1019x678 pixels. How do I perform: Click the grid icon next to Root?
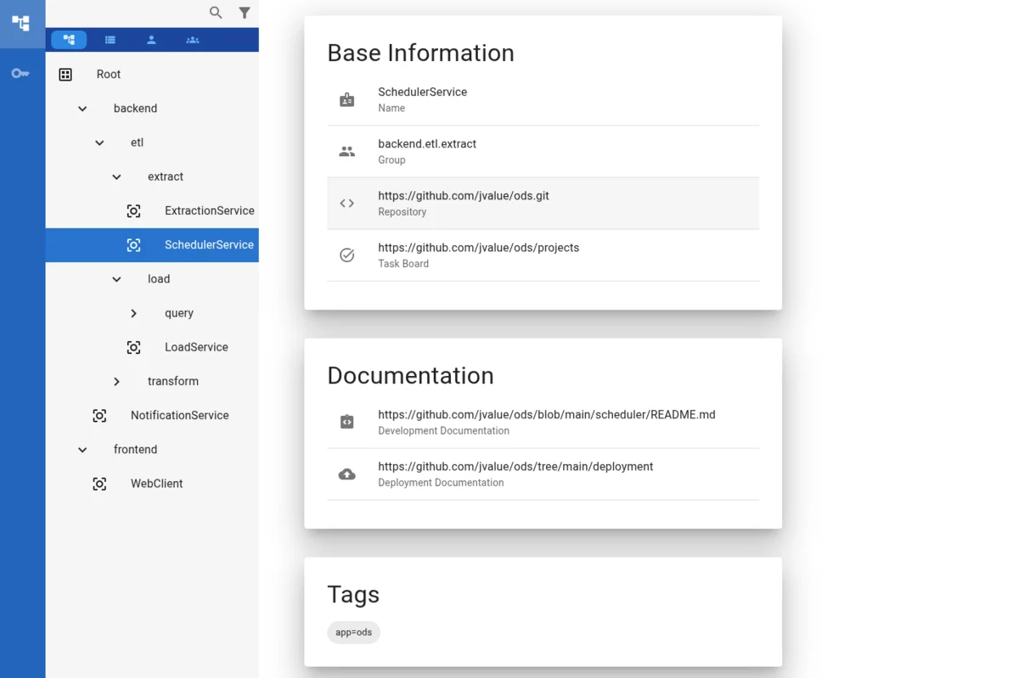tap(65, 74)
